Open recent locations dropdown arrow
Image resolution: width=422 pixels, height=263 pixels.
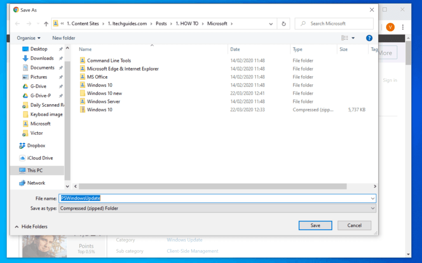point(38,23)
